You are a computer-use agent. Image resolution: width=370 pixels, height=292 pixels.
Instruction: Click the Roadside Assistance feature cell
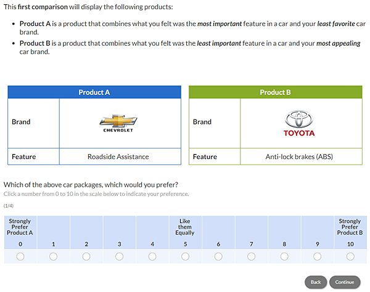118,156
